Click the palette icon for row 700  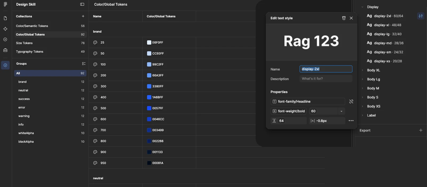95,130
